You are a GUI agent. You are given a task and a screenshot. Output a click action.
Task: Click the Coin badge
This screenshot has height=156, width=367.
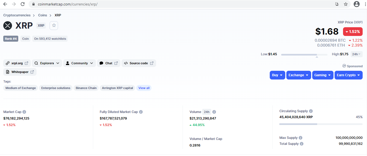pyautogui.click(x=25, y=39)
